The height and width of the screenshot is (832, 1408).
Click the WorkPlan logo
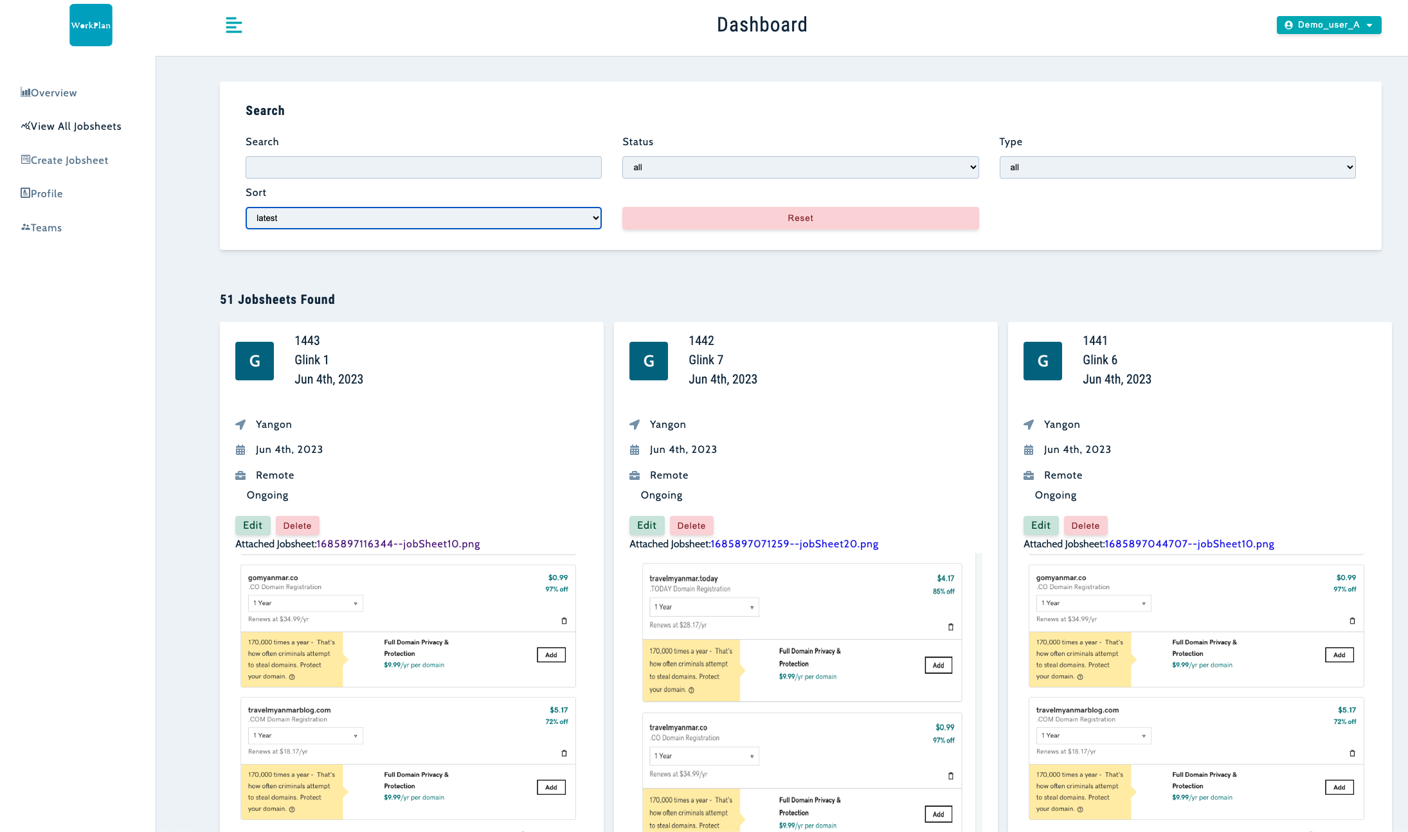tap(91, 25)
